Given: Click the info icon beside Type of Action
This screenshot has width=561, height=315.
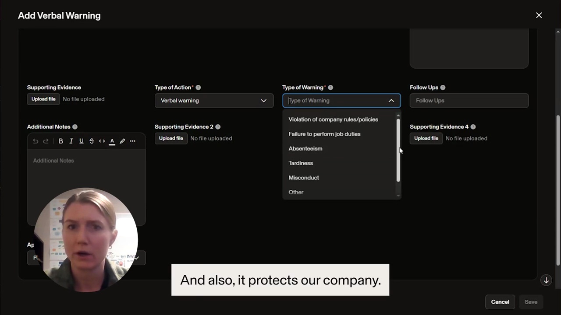Looking at the screenshot, I should tap(198, 87).
